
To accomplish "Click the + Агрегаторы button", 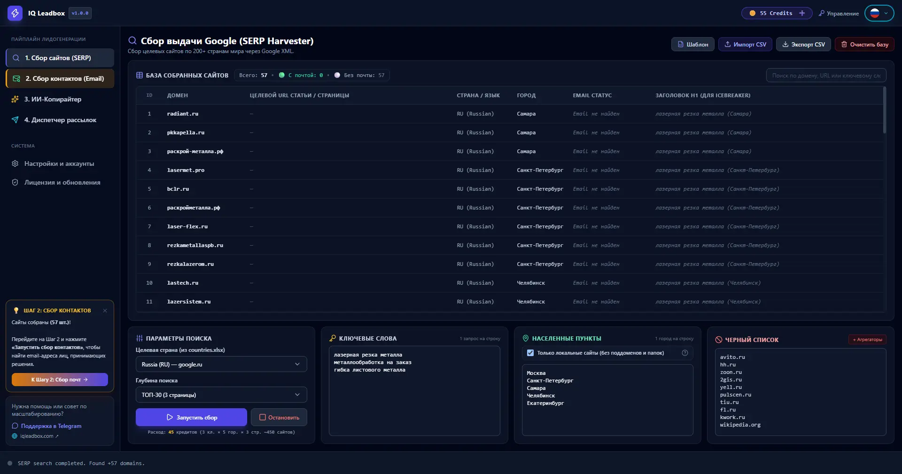I will 867,339.
